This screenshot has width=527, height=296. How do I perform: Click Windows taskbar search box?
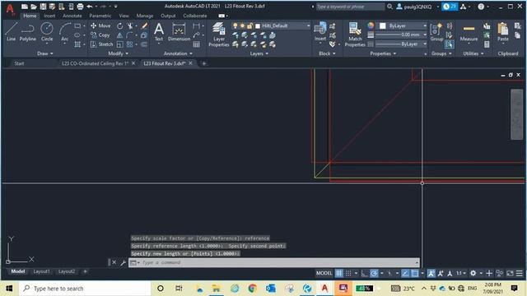[x=85, y=289]
